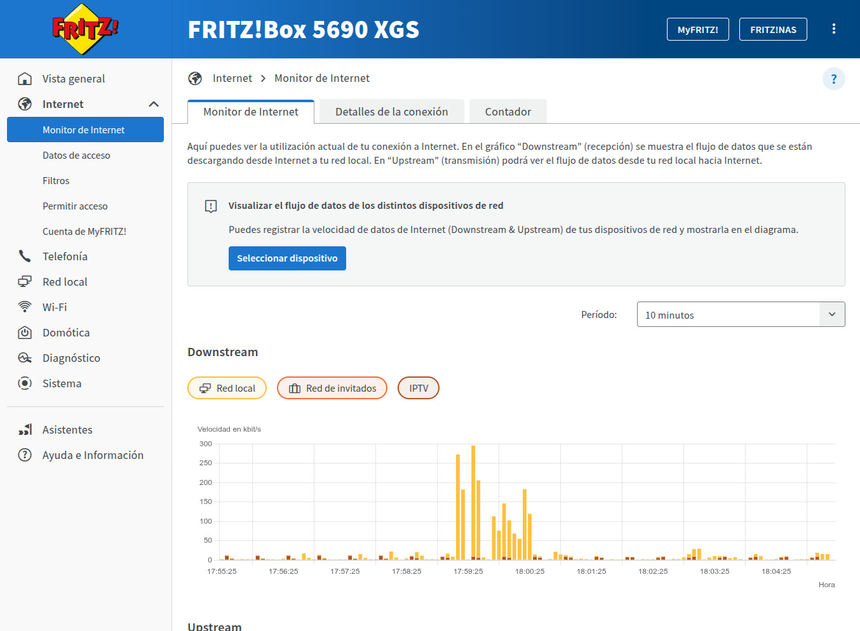
Task: Select Monitor de Internet in sidebar
Action: 85,130
